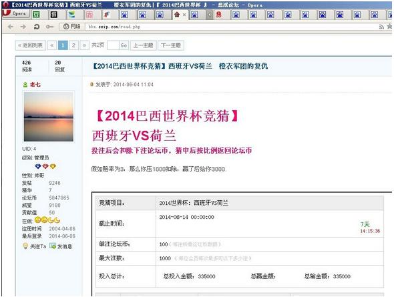The image size is (394, 297).
Task: Click the 426 阅读 read count
Action: coord(27,66)
